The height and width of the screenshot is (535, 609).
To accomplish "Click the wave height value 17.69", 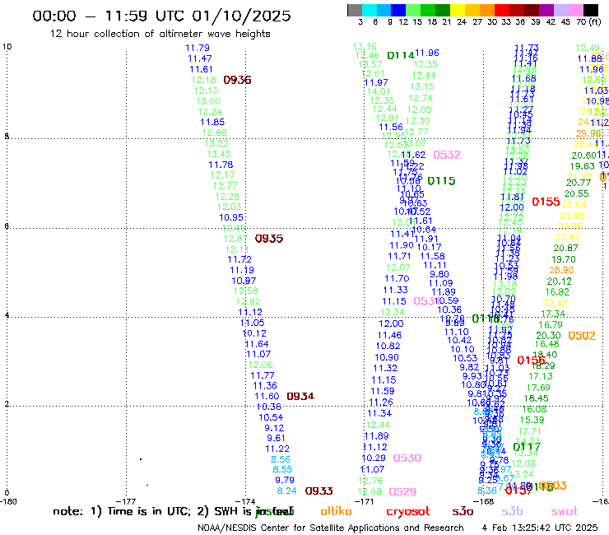I will [x=538, y=388].
